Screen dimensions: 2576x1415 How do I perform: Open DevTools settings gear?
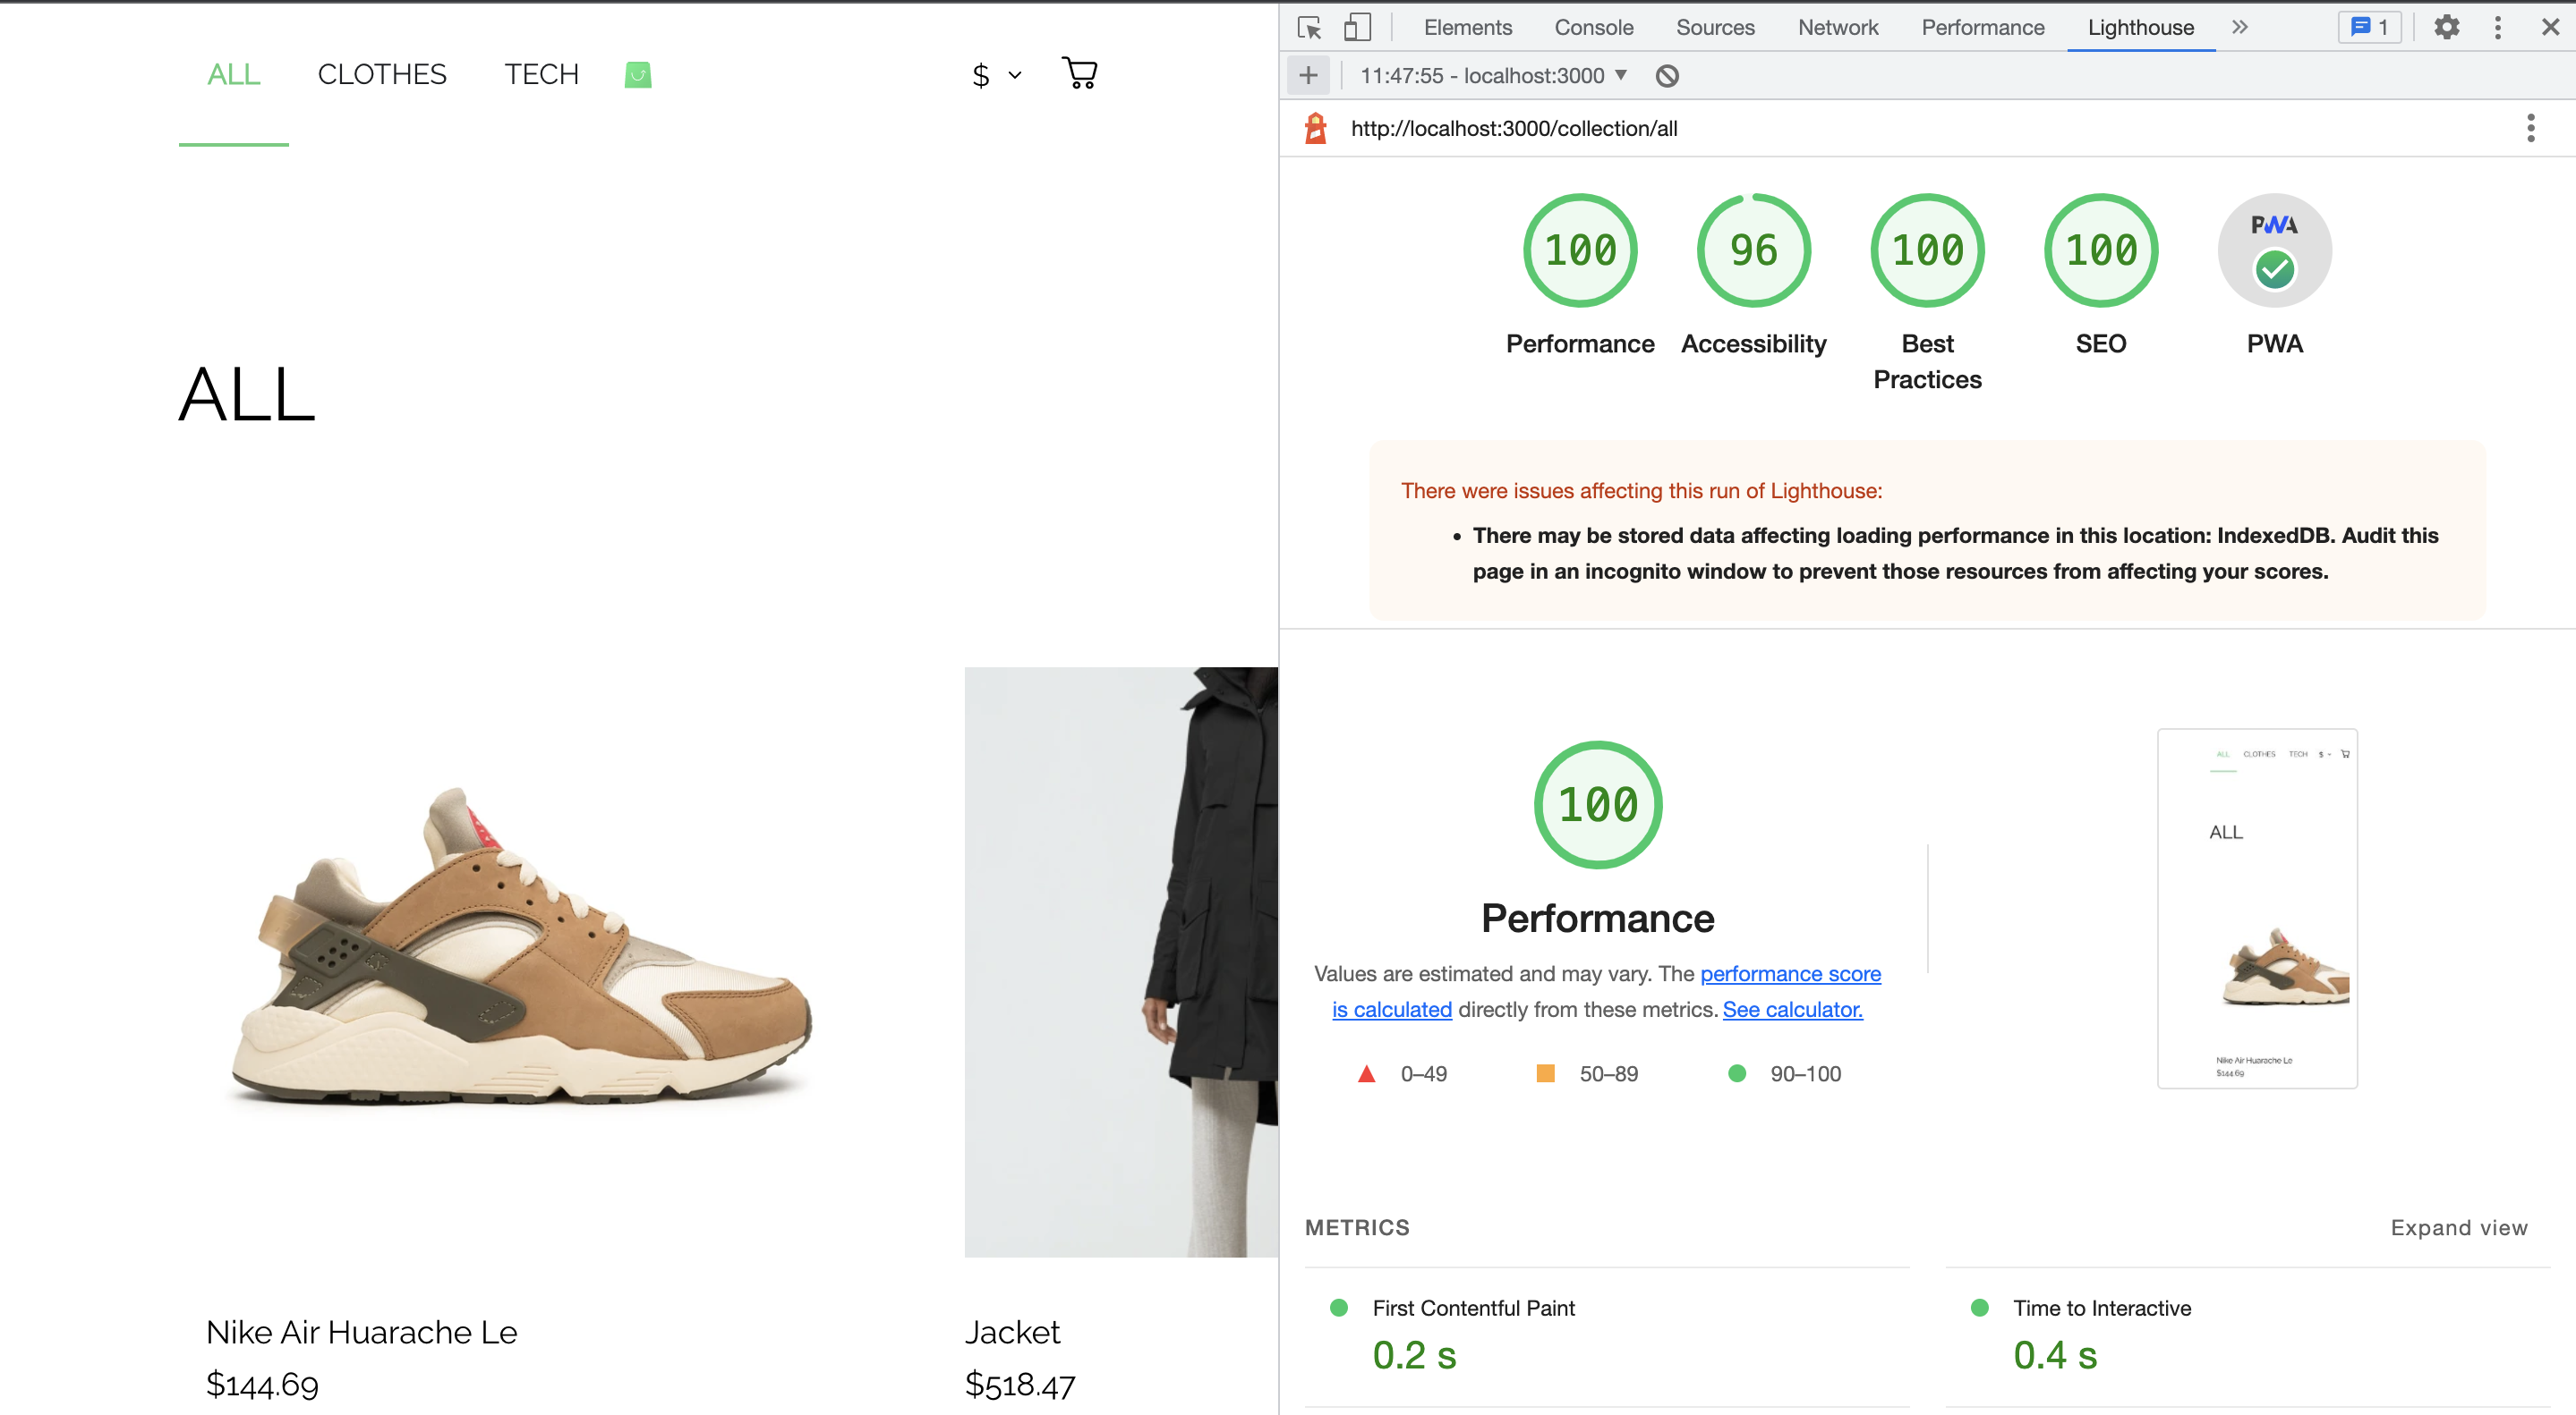coord(2446,27)
